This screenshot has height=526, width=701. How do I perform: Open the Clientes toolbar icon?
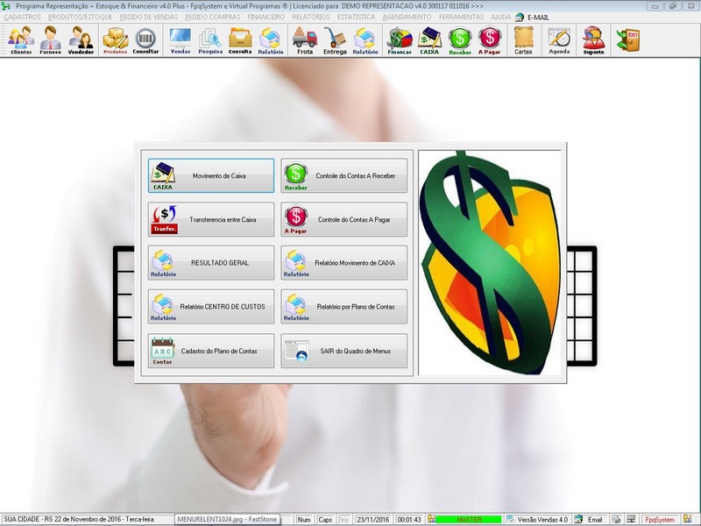(21, 40)
